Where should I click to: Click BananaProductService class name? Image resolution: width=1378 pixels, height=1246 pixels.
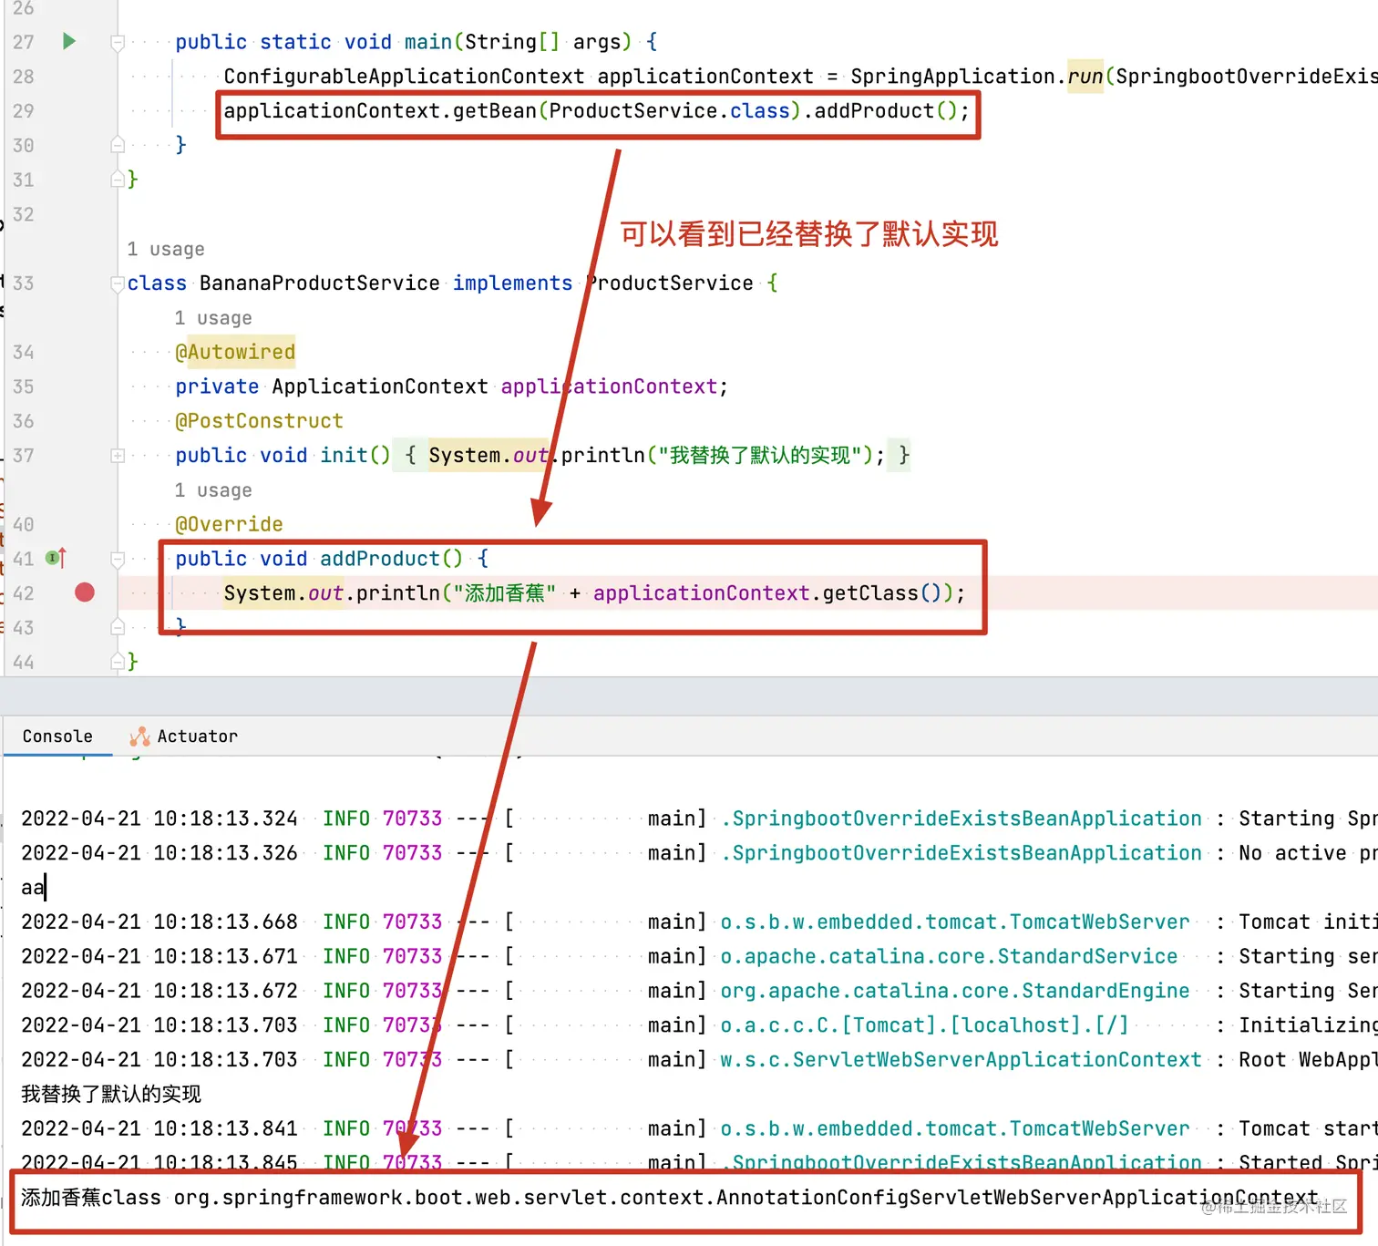[x=320, y=283]
